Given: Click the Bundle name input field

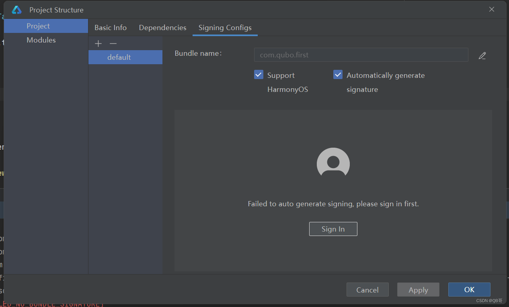Looking at the screenshot, I should (x=361, y=55).
